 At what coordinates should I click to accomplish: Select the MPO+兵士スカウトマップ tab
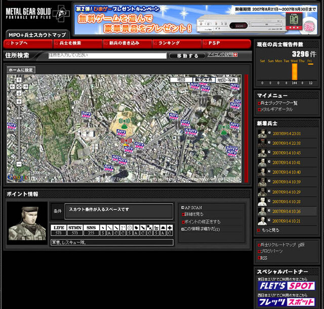point(37,35)
